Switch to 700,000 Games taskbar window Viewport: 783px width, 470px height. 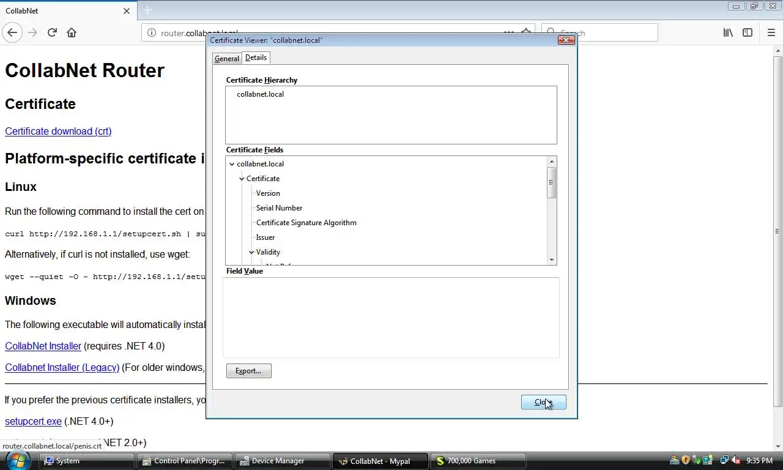(x=478, y=461)
